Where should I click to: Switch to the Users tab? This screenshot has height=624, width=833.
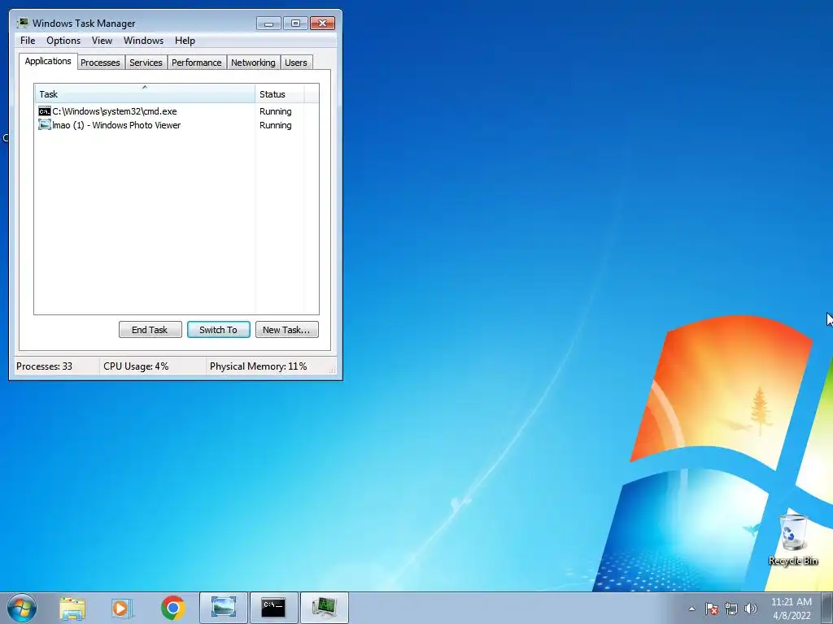point(295,63)
